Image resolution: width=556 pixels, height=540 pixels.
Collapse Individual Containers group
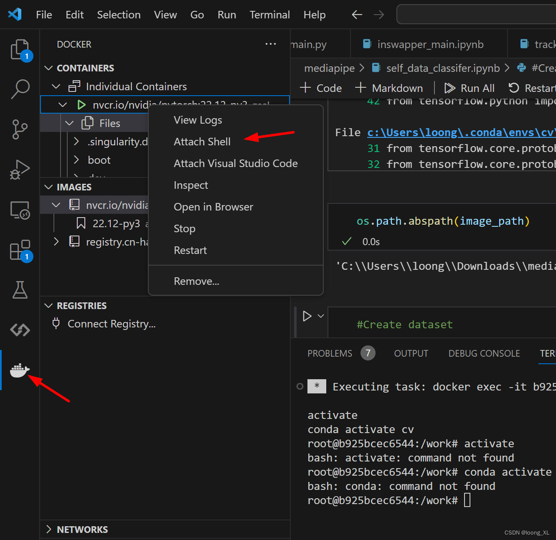click(x=56, y=86)
